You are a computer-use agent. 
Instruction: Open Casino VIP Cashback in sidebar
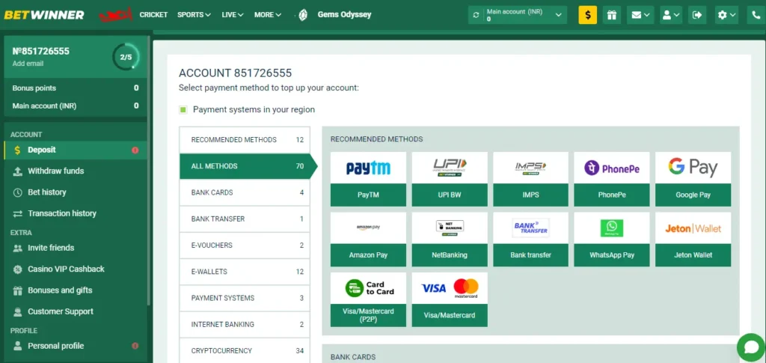(76, 269)
